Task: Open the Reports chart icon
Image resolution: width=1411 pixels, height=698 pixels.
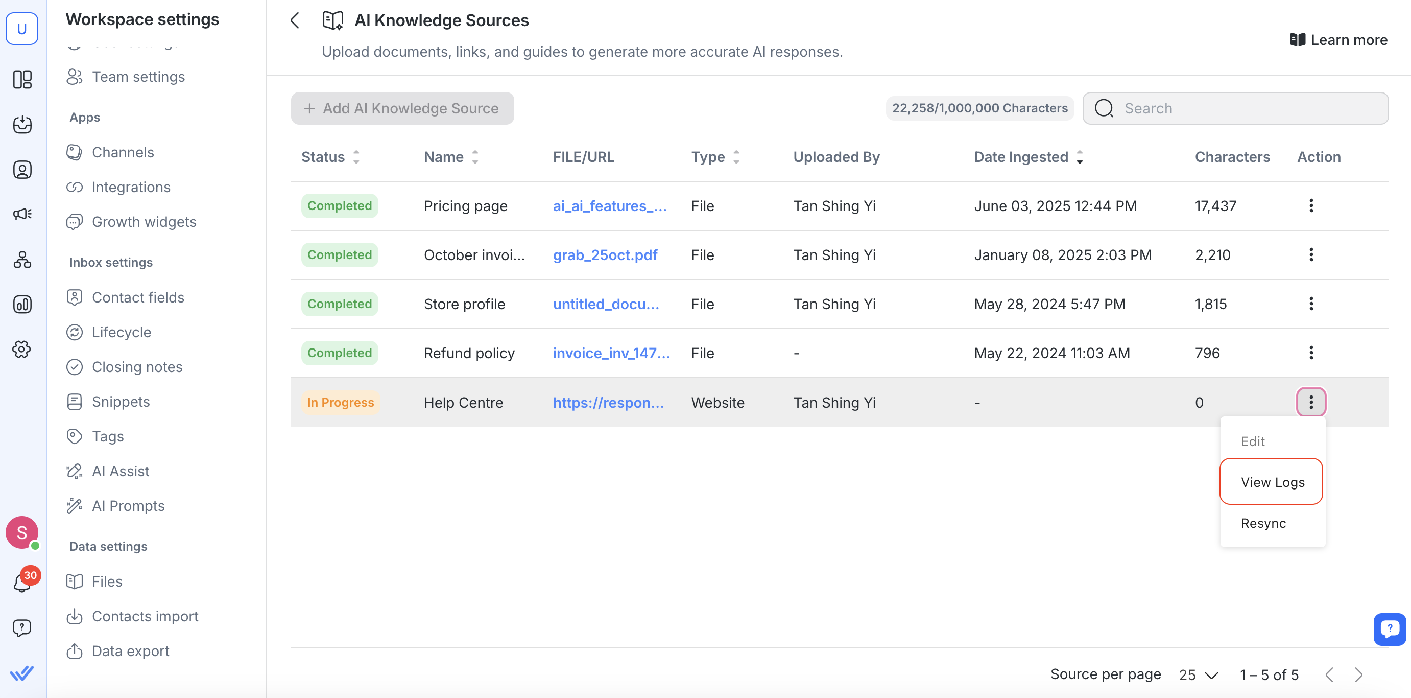Action: click(x=22, y=304)
